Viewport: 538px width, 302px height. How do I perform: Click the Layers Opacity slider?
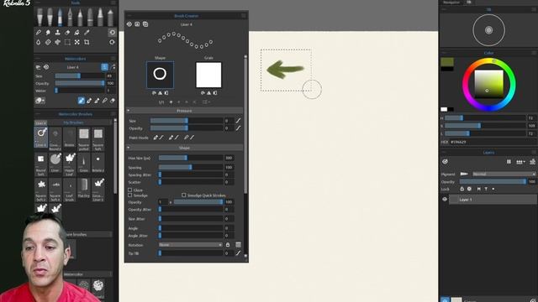493,181
